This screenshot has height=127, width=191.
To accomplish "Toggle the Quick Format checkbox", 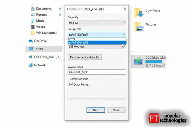I will 71,84.
